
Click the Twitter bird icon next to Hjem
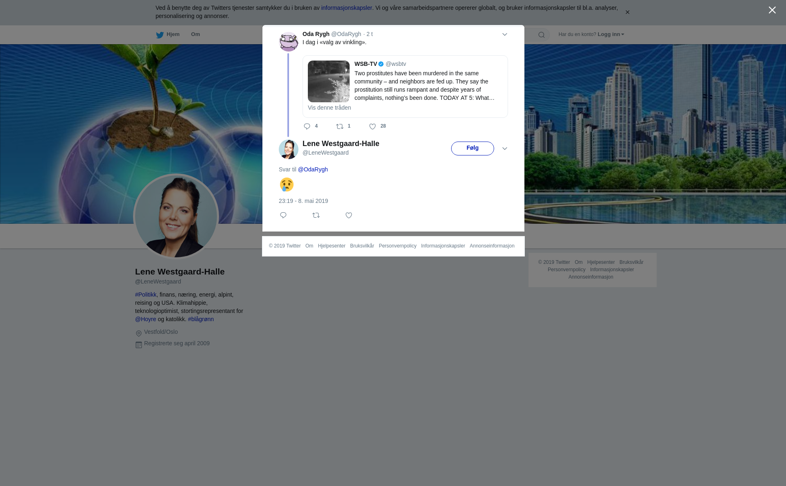click(x=160, y=35)
